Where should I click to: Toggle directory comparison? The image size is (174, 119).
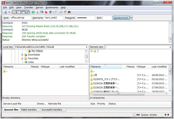[x=61, y=12]
